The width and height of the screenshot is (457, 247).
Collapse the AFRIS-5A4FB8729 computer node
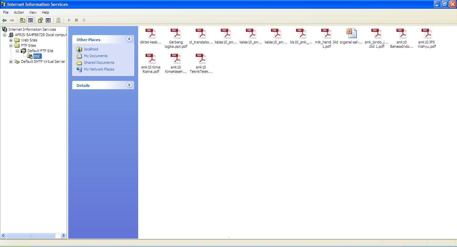pyautogui.click(x=4, y=35)
